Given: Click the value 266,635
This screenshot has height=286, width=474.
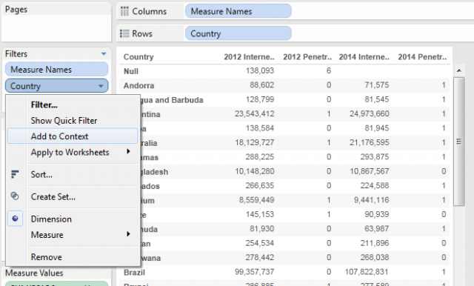Looking at the screenshot, I should coord(260,186).
